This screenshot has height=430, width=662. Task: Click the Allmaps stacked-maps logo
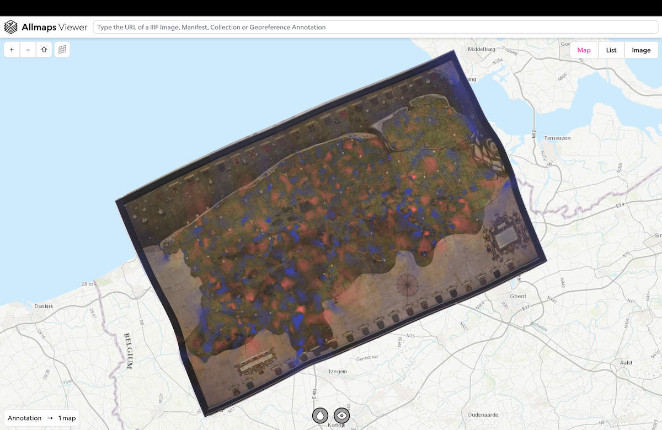tap(10, 27)
